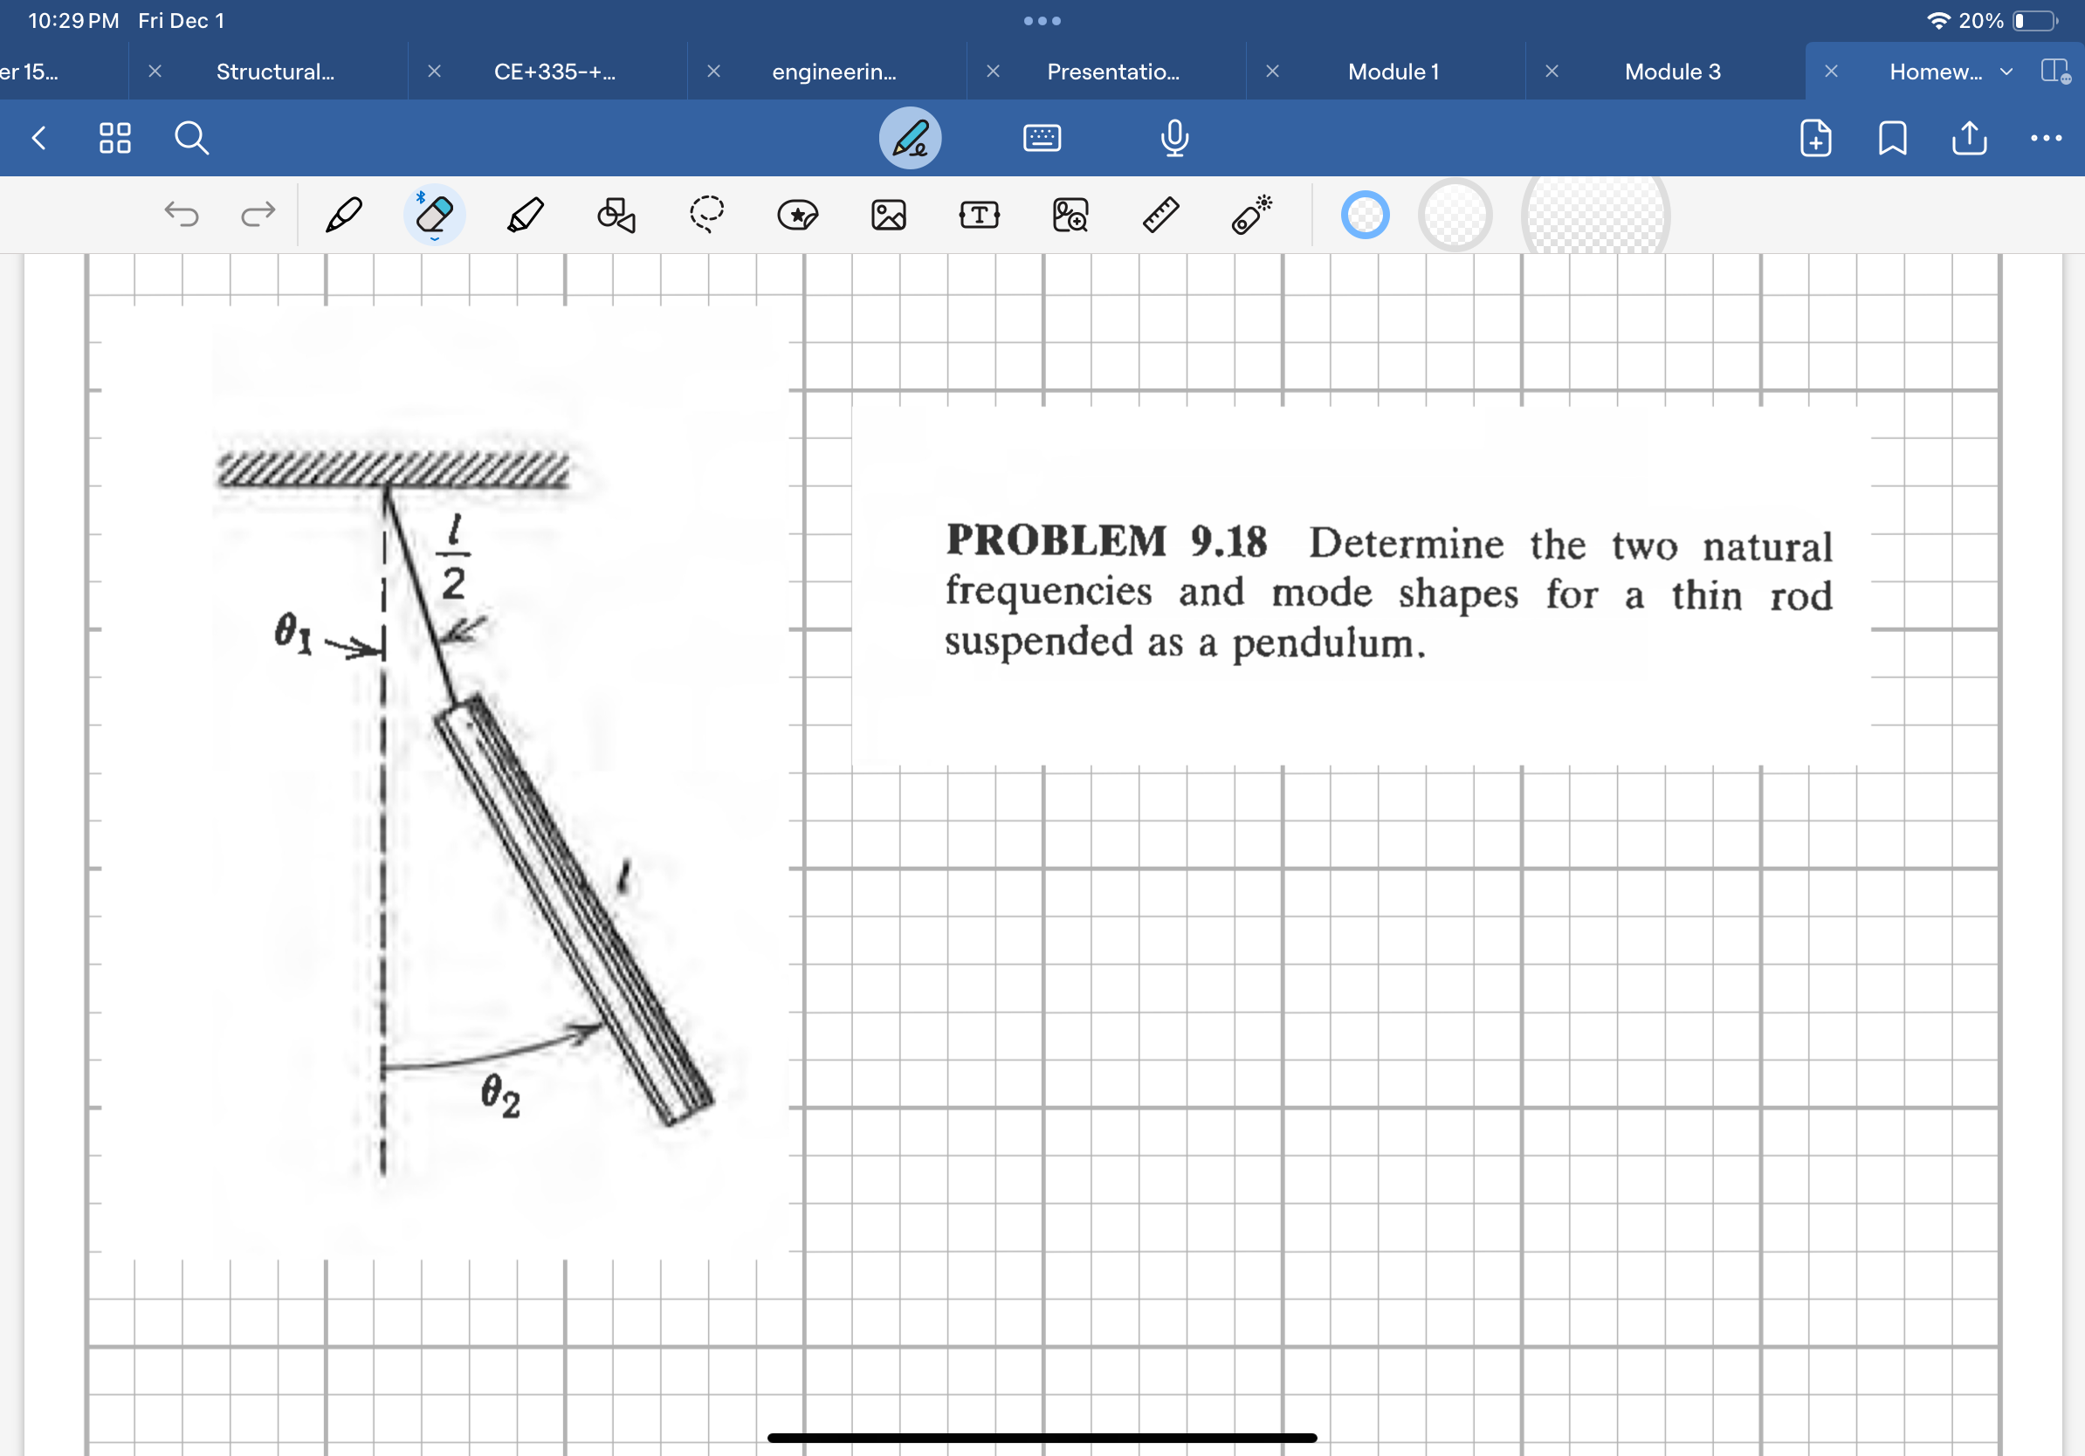Image resolution: width=2085 pixels, height=1456 pixels.
Task: Select the Highlighter tool
Action: [526, 215]
